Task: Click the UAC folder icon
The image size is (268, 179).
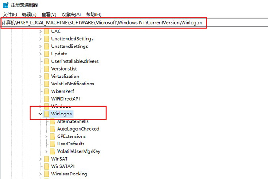Action: coord(46,31)
